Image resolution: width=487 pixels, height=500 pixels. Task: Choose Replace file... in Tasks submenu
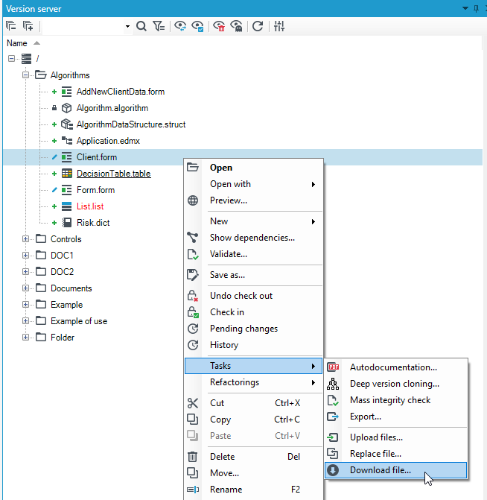[x=396, y=454]
